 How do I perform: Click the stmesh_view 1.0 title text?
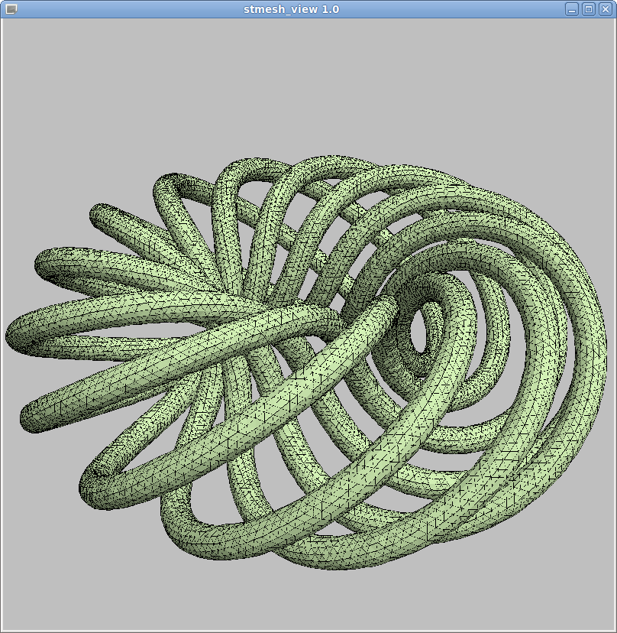(x=291, y=9)
